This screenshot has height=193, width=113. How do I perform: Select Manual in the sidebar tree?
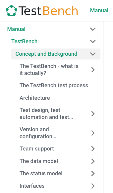click(16, 29)
